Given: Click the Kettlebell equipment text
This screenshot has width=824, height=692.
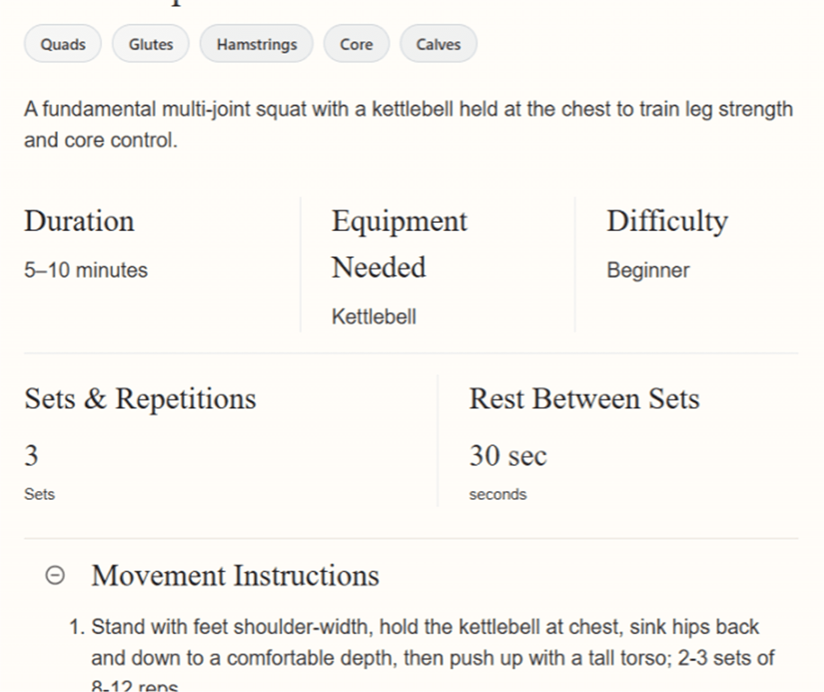Looking at the screenshot, I should point(374,317).
